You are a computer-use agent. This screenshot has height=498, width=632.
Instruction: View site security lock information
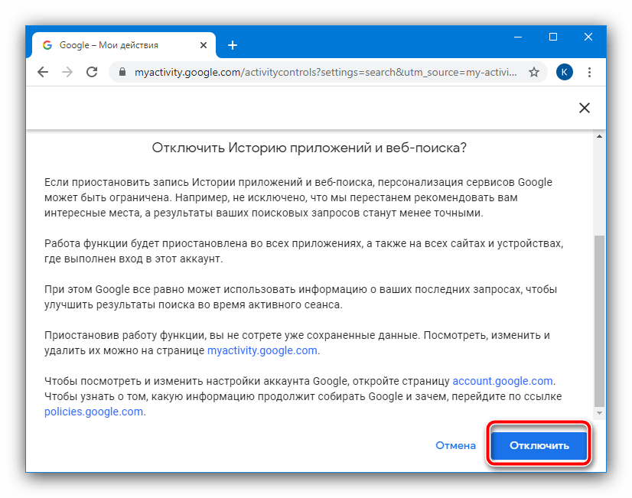(122, 72)
